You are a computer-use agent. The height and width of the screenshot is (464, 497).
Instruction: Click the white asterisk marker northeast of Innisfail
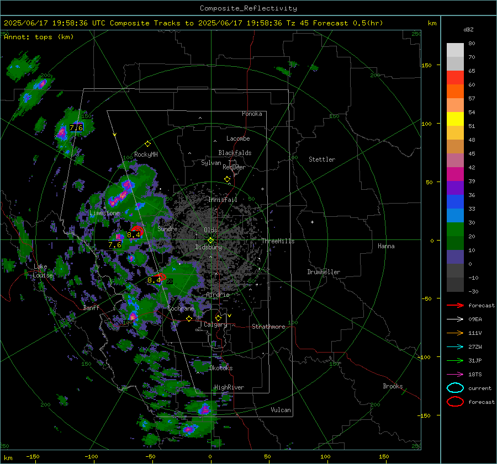(262, 189)
